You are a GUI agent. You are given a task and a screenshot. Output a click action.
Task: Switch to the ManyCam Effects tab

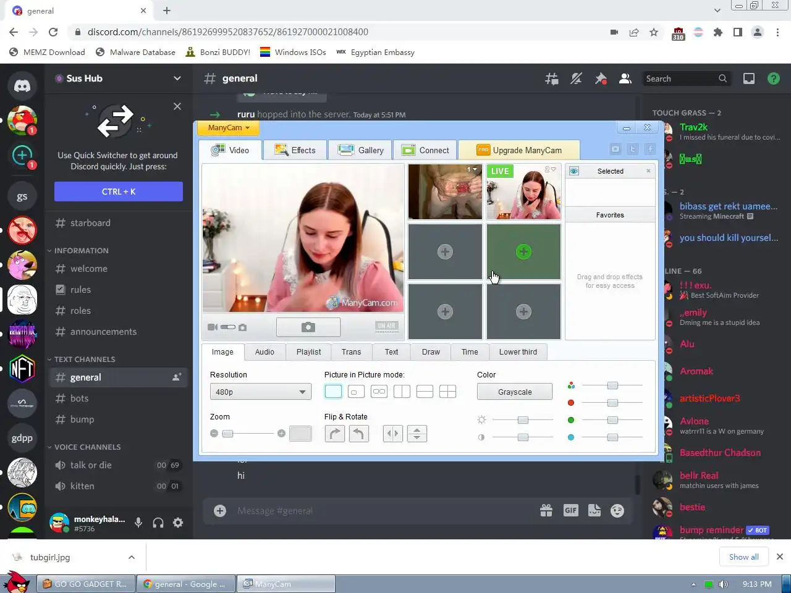pos(295,150)
